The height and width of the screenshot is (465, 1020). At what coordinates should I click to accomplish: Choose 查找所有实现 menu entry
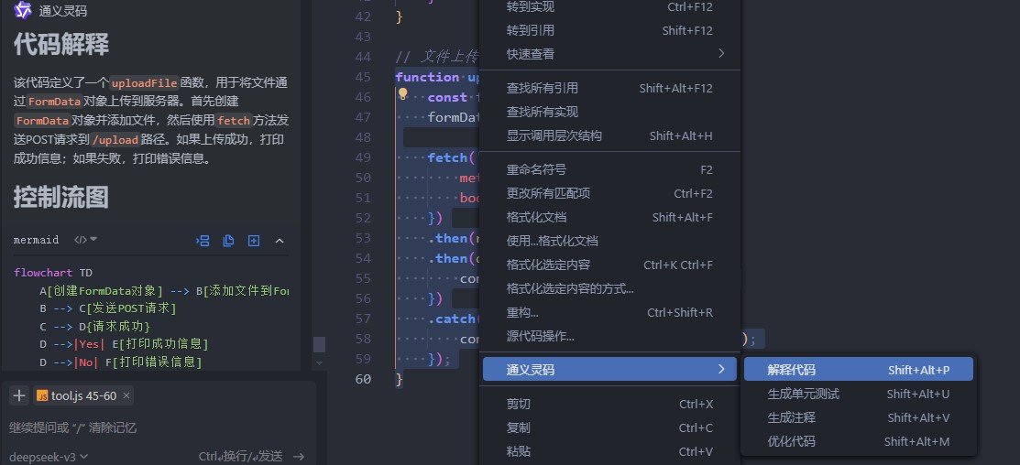(x=609, y=112)
